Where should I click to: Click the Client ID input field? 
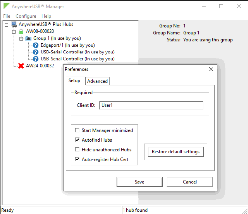(151, 105)
